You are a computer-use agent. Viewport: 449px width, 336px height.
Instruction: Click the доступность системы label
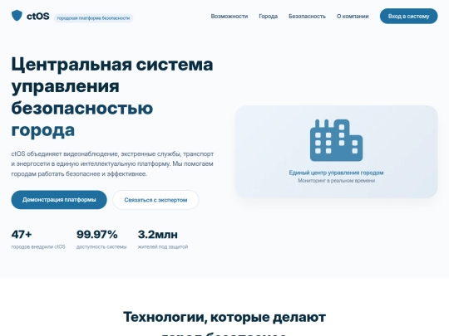101,246
